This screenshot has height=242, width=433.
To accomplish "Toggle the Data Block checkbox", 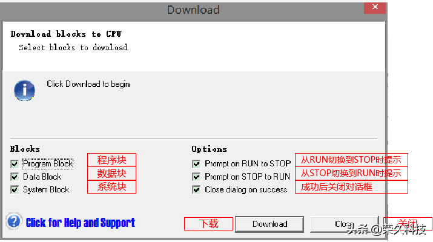I will [15, 177].
